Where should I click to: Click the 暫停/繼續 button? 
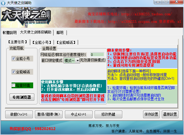click(x=49, y=114)
